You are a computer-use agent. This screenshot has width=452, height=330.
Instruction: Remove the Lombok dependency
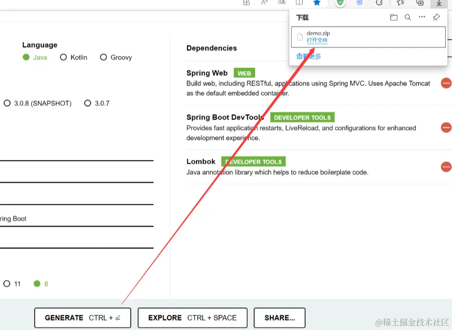pos(446,166)
